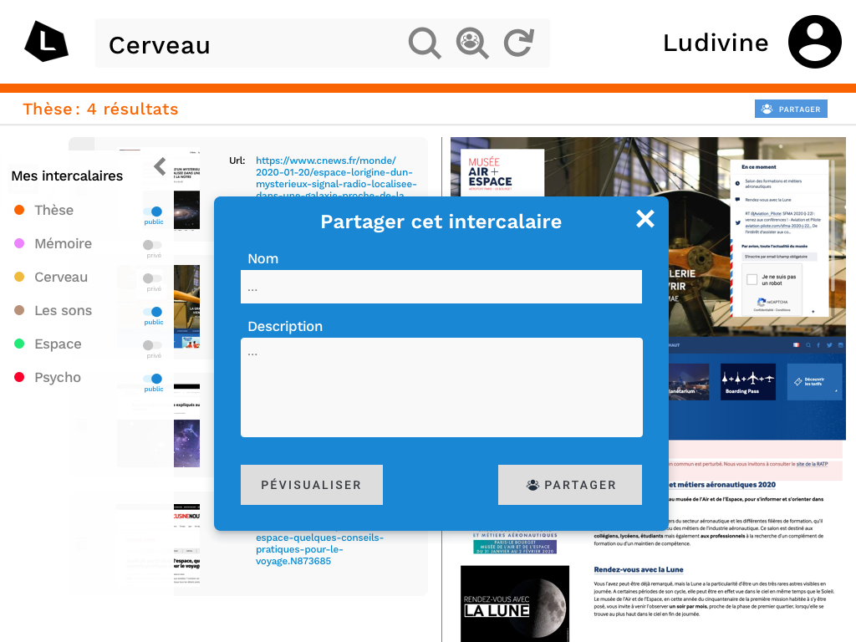Viewport: 856px width, 642px height.
Task: Click the black L logo icon
Action: point(47,42)
